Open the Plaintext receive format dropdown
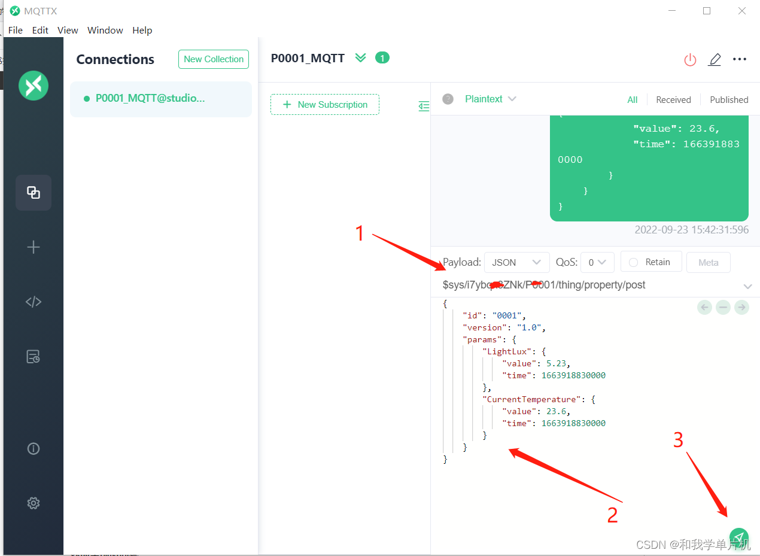The width and height of the screenshot is (760, 556). [x=491, y=99]
